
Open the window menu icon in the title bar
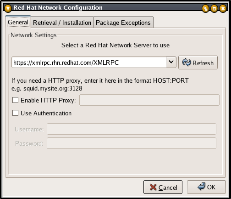coord(8,8)
